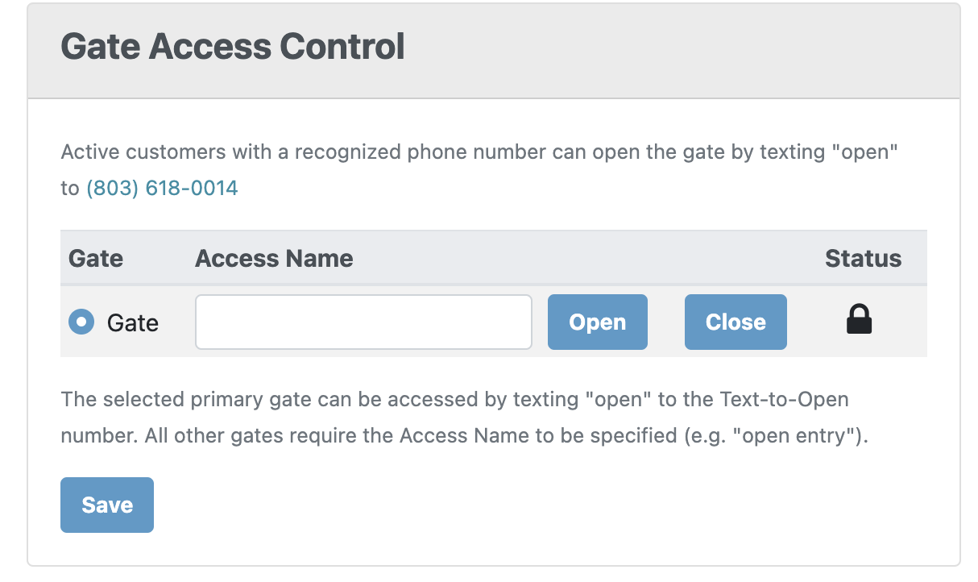Select the Gate primary radio button
Image resolution: width=978 pixels, height=582 pixels.
point(81,322)
